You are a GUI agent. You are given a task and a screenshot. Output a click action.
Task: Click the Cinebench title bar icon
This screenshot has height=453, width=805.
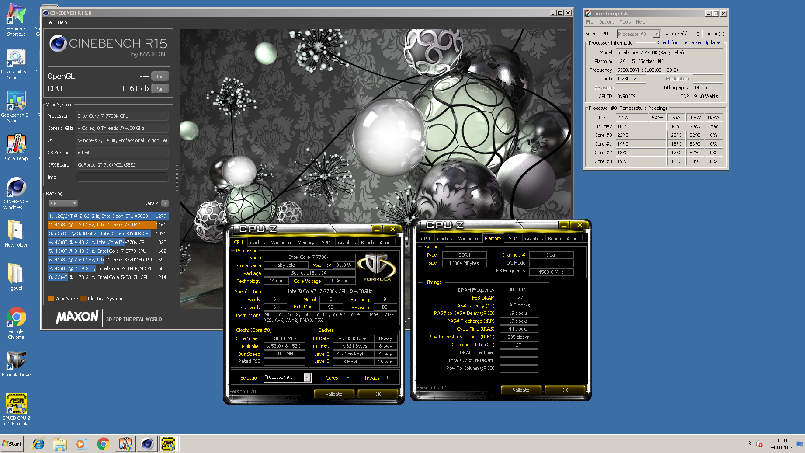click(45, 13)
